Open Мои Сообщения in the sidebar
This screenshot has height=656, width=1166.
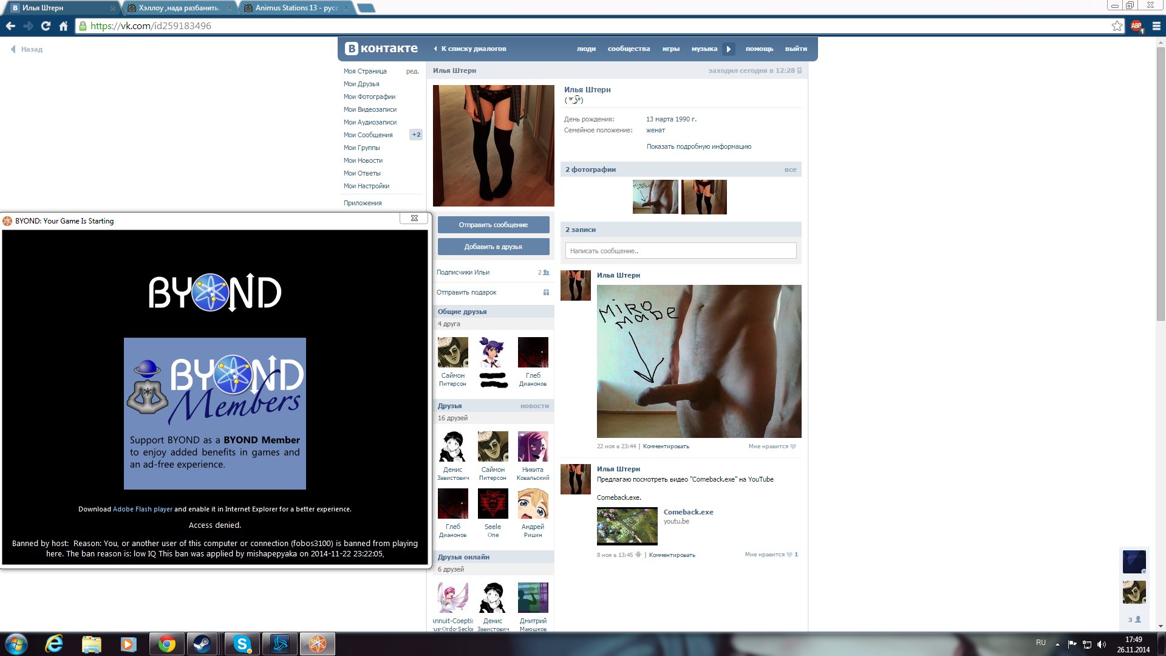click(368, 135)
